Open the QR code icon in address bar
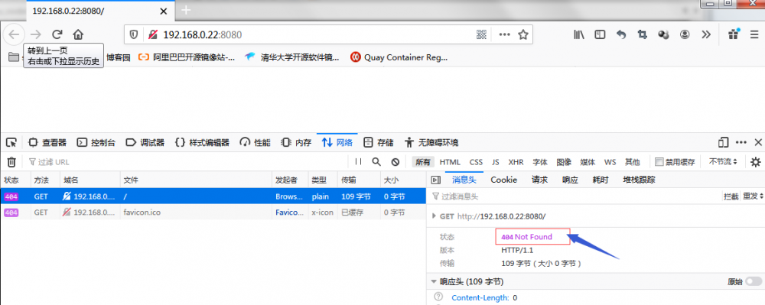The height and width of the screenshot is (305, 765). click(x=481, y=34)
